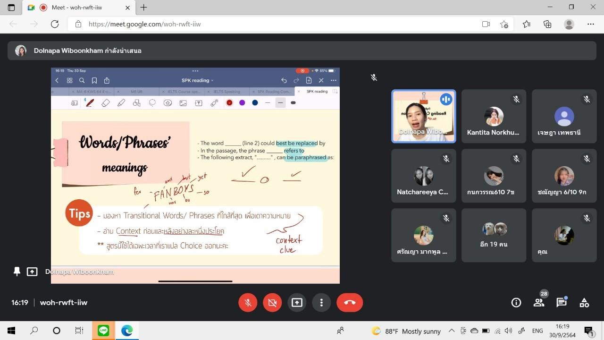Toggle pin on Dolnapa's presentation
Screen dimensions: 604x340
pyautogui.click(x=17, y=272)
